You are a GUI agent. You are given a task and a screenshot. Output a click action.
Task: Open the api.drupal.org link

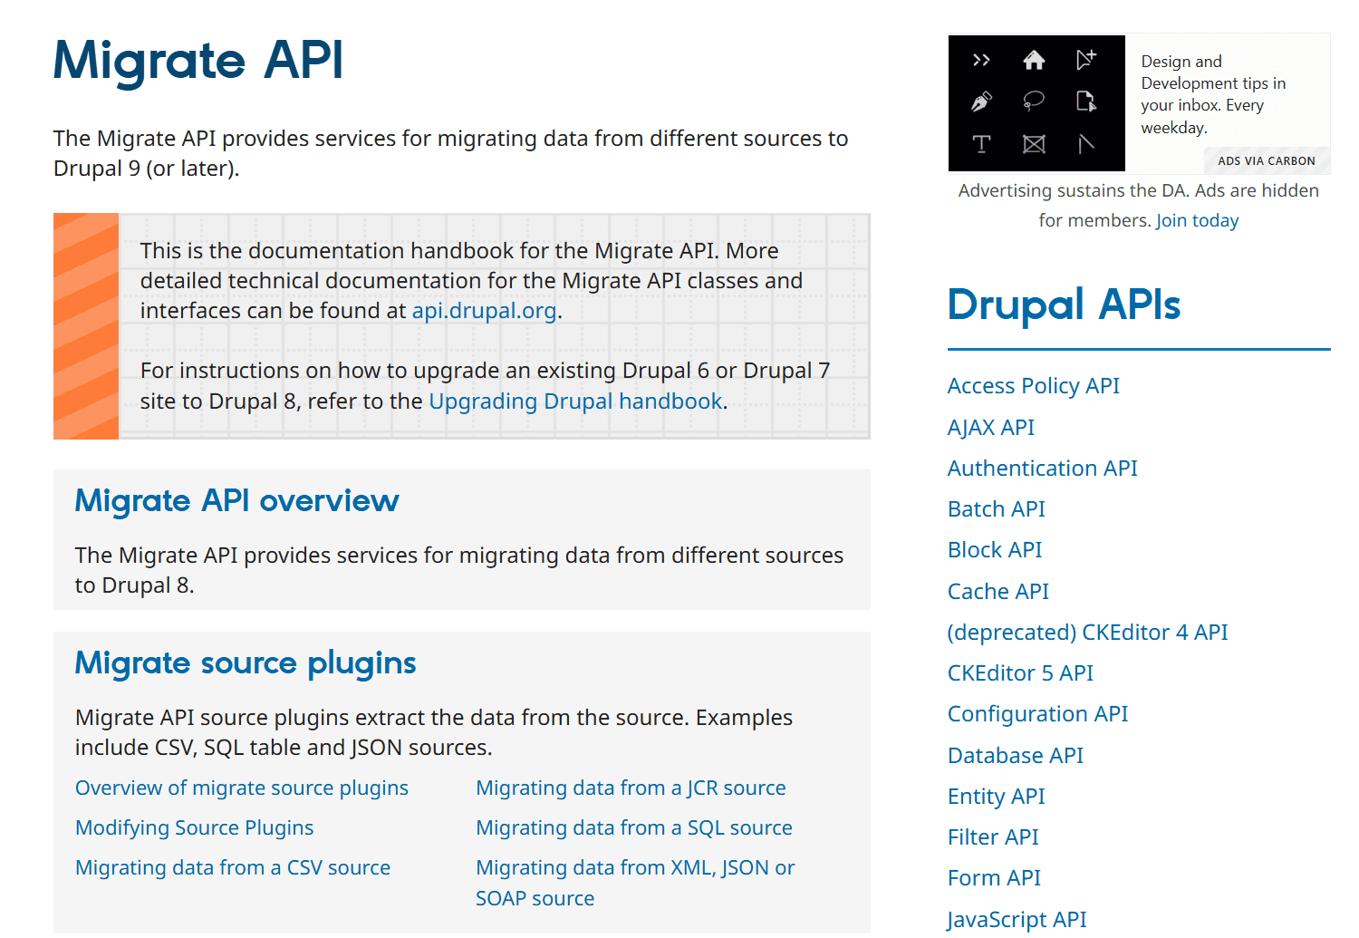click(484, 311)
